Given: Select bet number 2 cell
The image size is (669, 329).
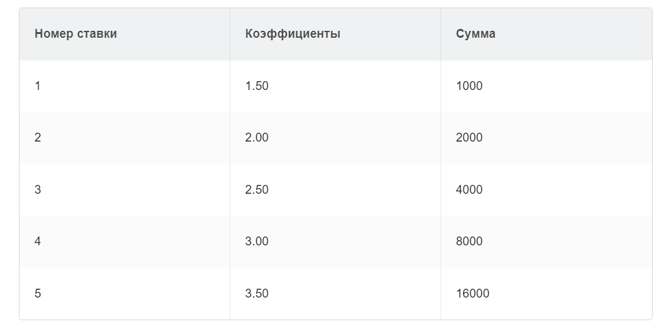Looking at the screenshot, I should tap(38, 138).
